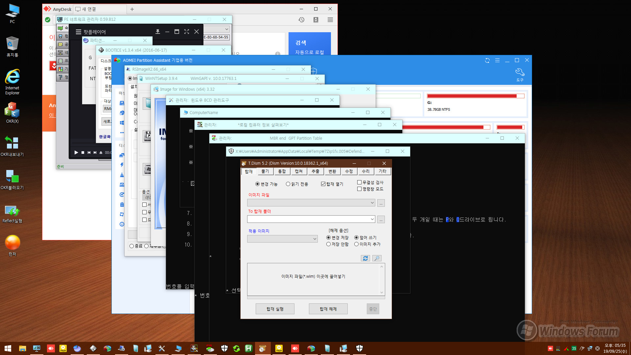Screen dimensions: 631x355
Task: Launch Internet Explorer from the desktop
Action: [12, 82]
